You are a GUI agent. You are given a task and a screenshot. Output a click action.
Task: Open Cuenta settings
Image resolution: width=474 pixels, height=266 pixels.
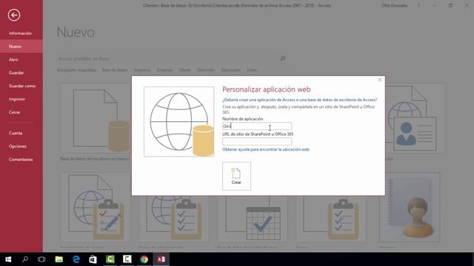tap(16, 133)
